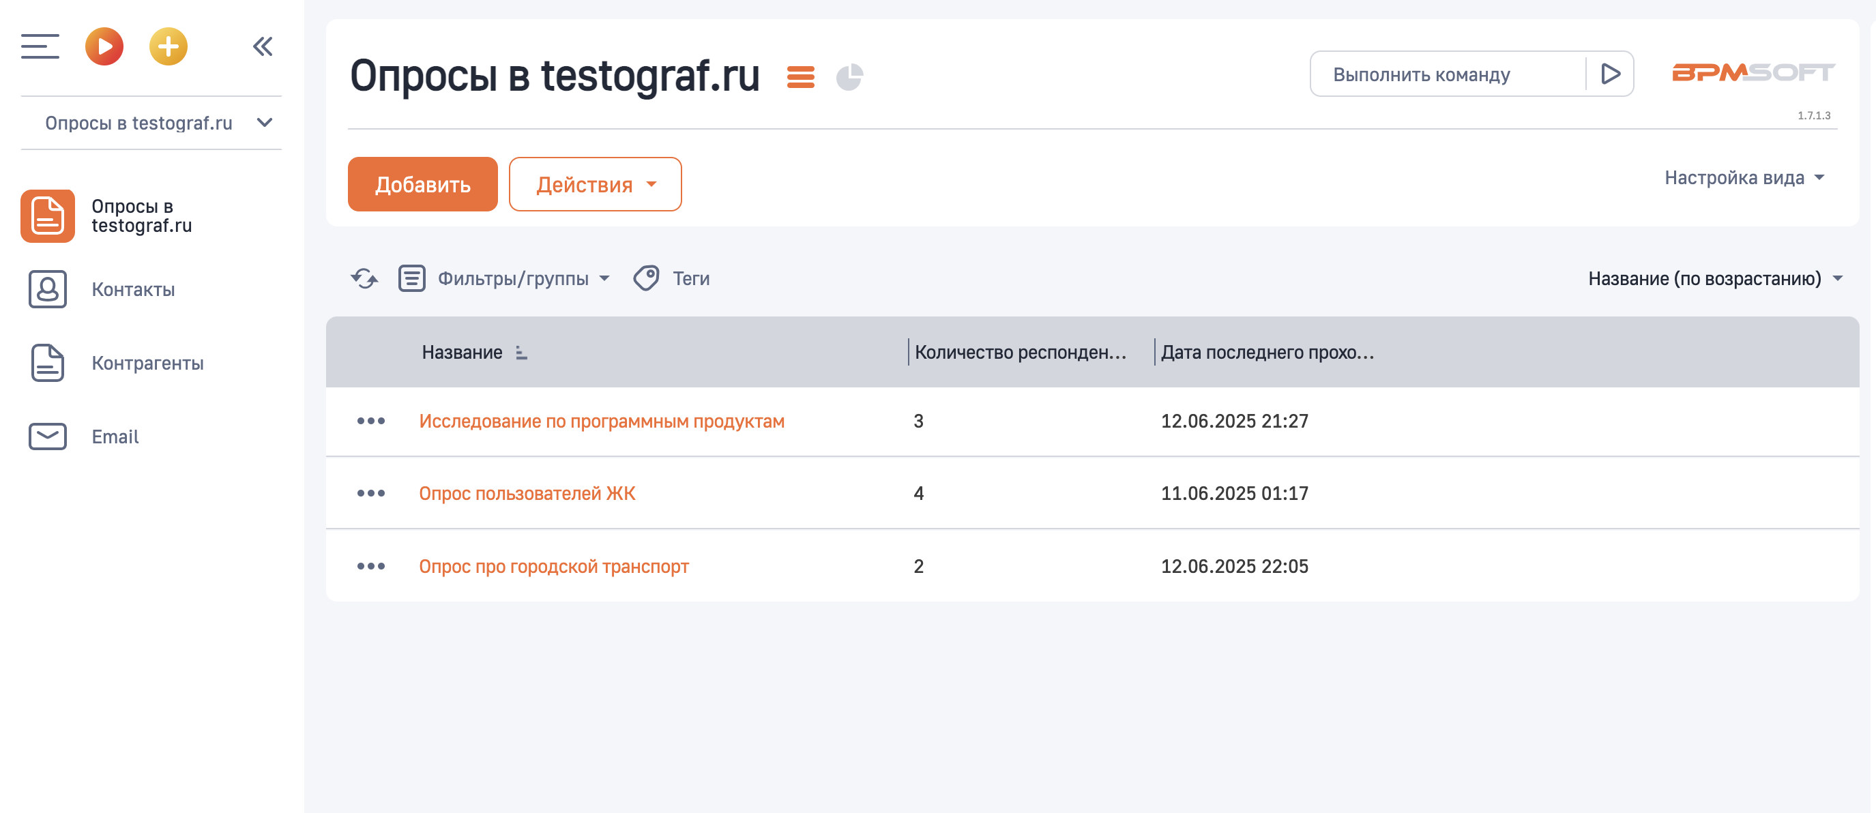Go to Контрагенты section
This screenshot has width=1876, height=813.
pos(148,364)
